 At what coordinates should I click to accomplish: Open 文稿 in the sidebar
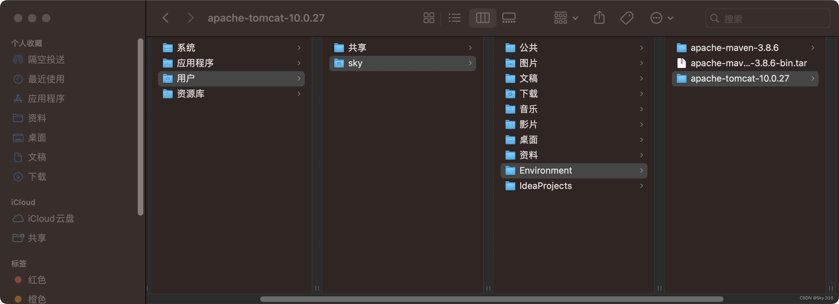[x=37, y=157]
